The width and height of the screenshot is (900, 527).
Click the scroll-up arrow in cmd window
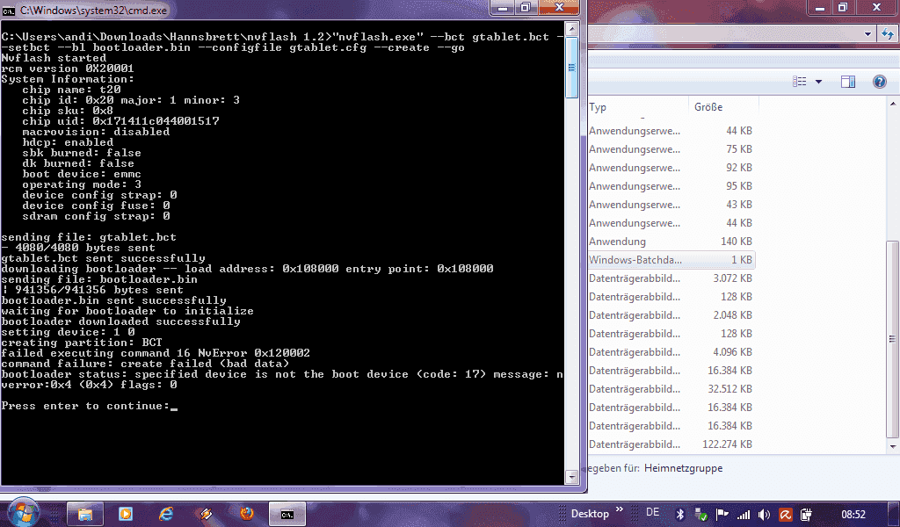click(571, 29)
